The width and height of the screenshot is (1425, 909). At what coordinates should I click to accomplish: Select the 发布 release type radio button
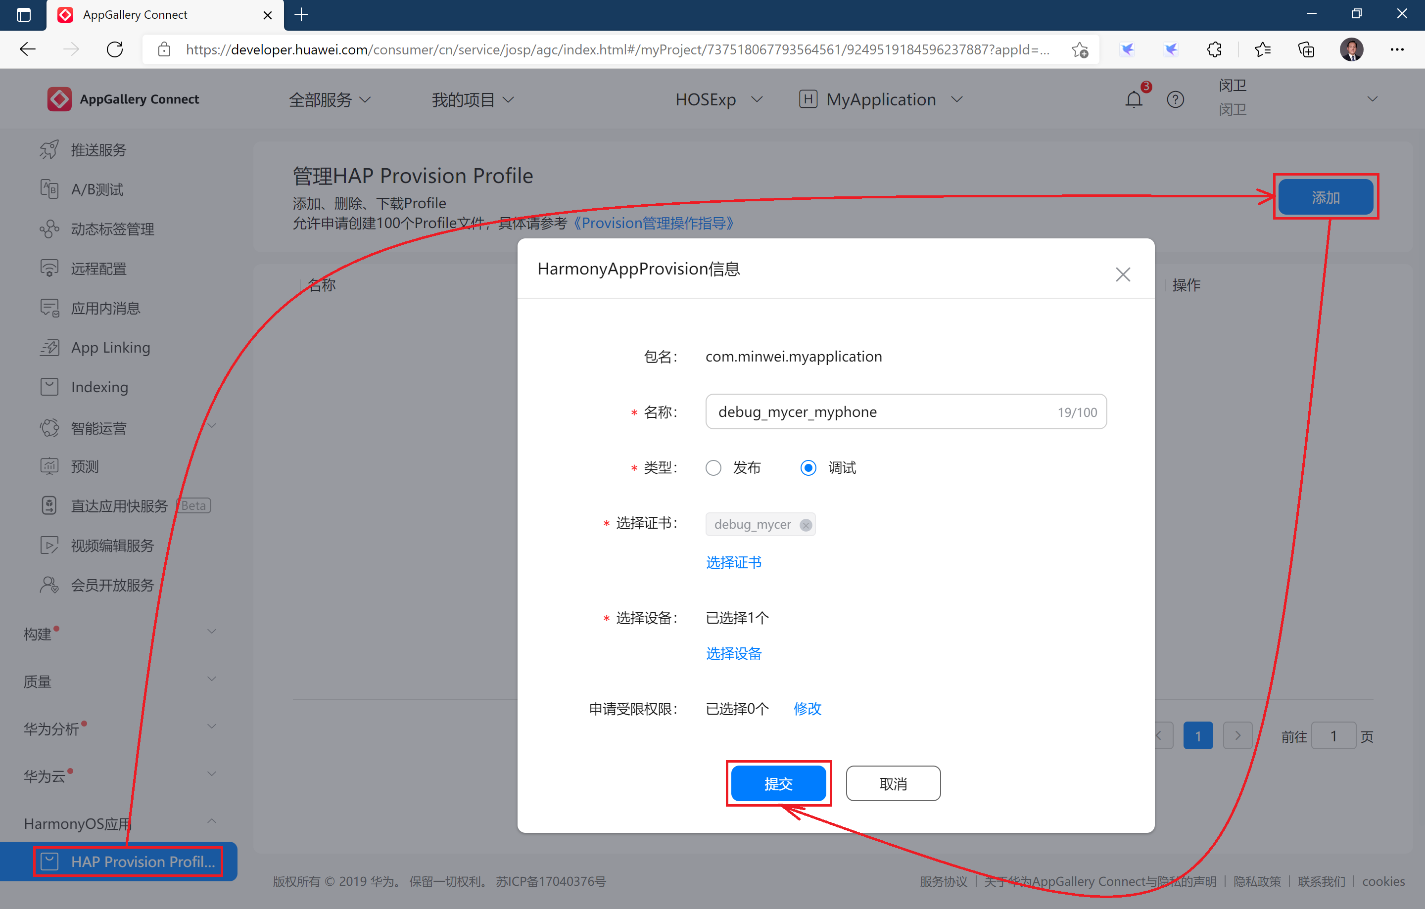pos(713,468)
